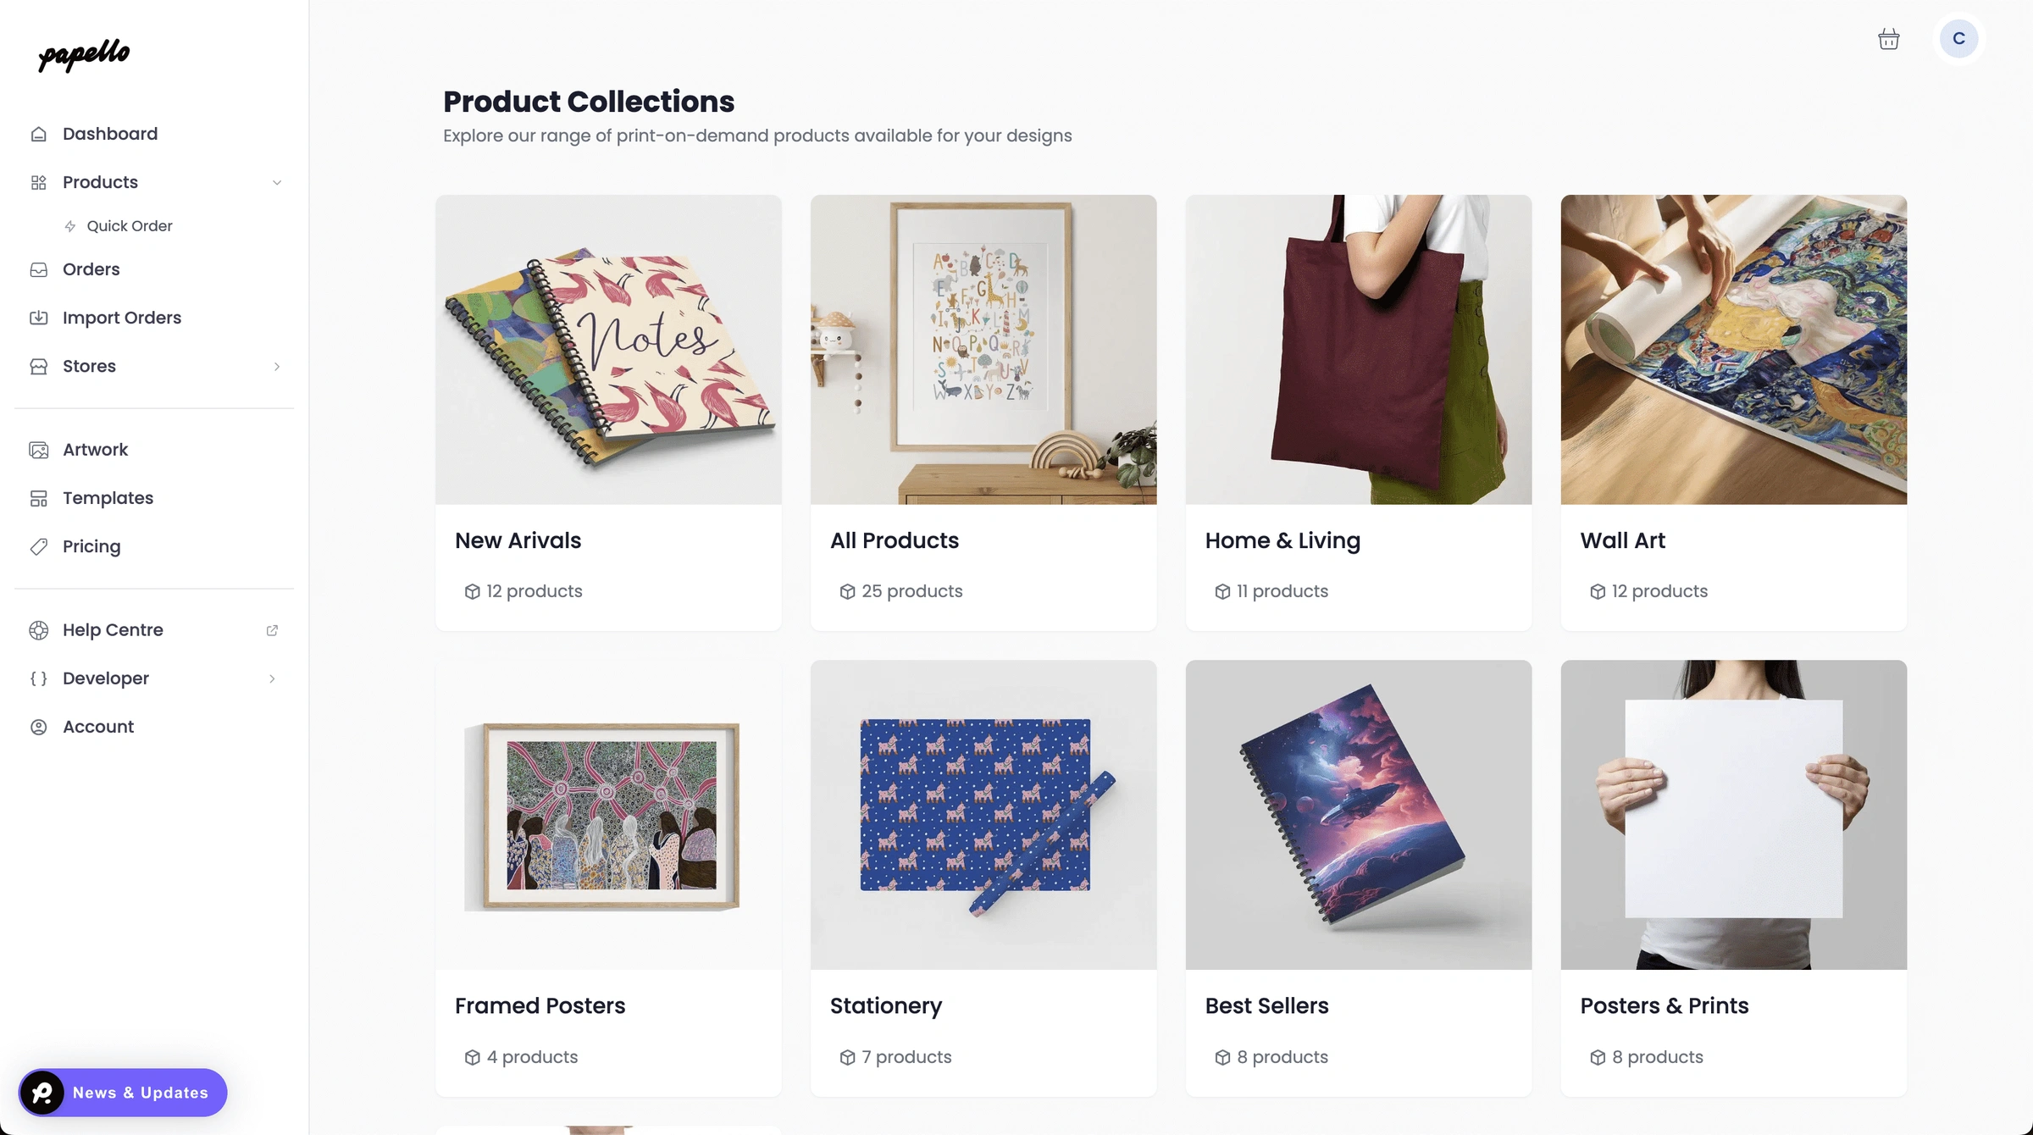Click the Import Orders download icon
The width and height of the screenshot is (2033, 1135).
[39, 317]
